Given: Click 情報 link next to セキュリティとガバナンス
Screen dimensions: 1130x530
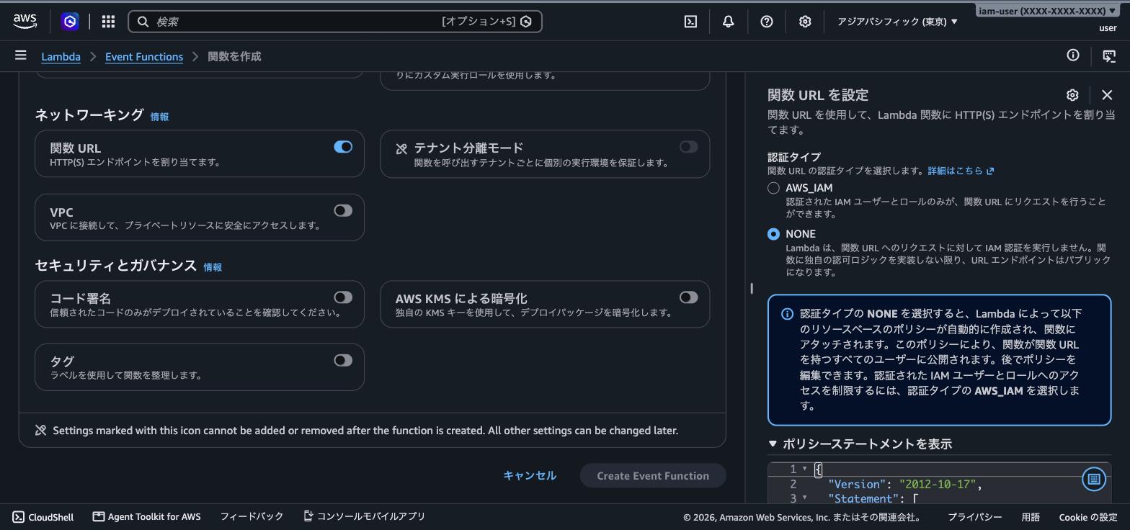Looking at the screenshot, I should tap(213, 267).
